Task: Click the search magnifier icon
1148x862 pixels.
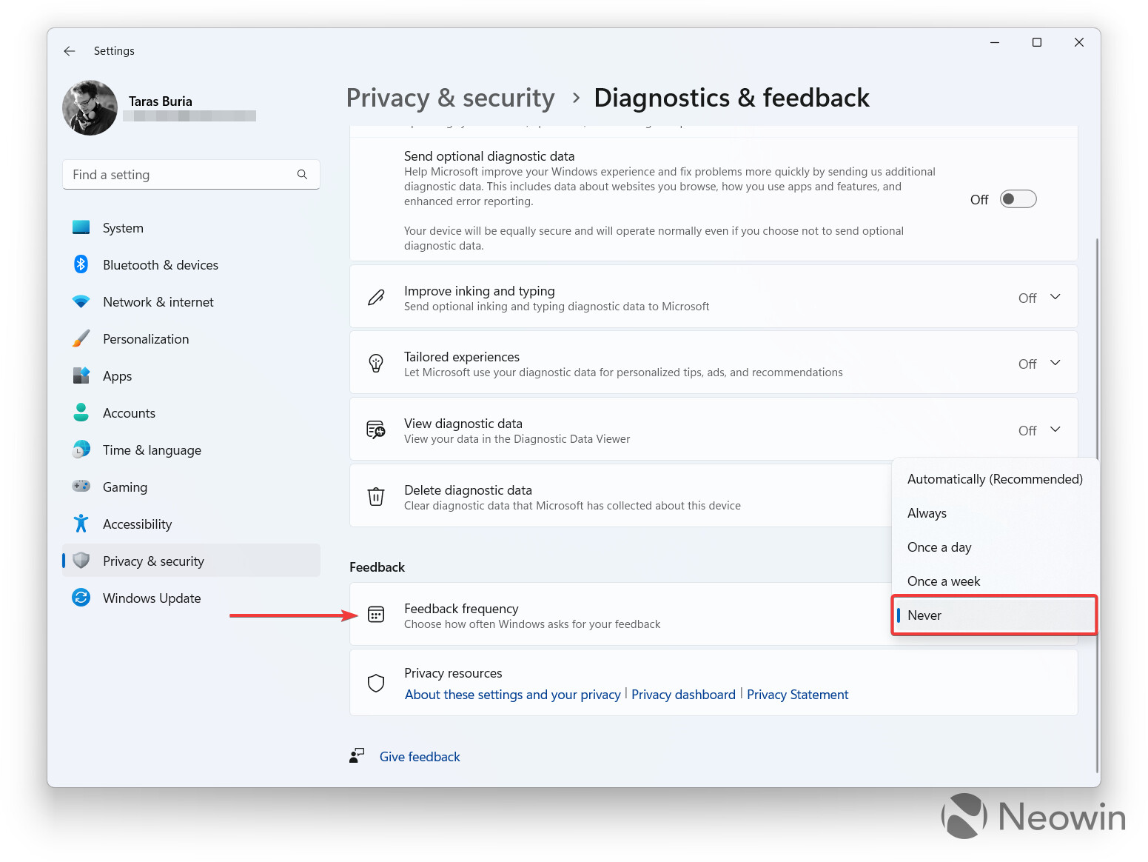Action: (x=302, y=175)
